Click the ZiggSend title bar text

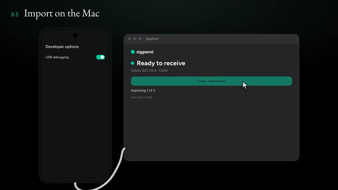[x=152, y=39]
